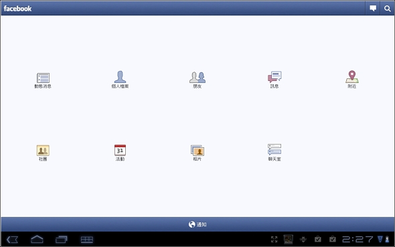
Task: Click the status update speech bubble icon
Action: tap(373, 9)
